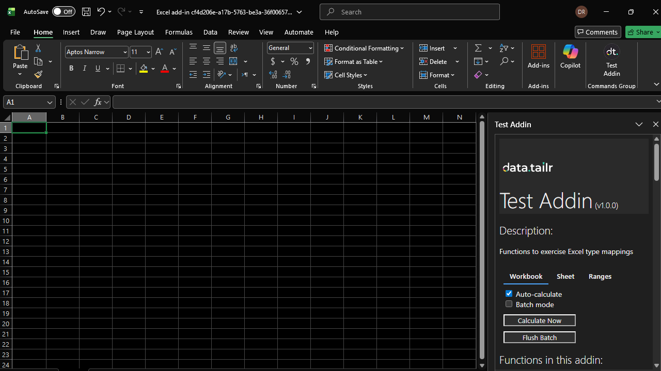Screen dimensions: 661x371
Task: Enable Batch mode
Action: [509, 303]
